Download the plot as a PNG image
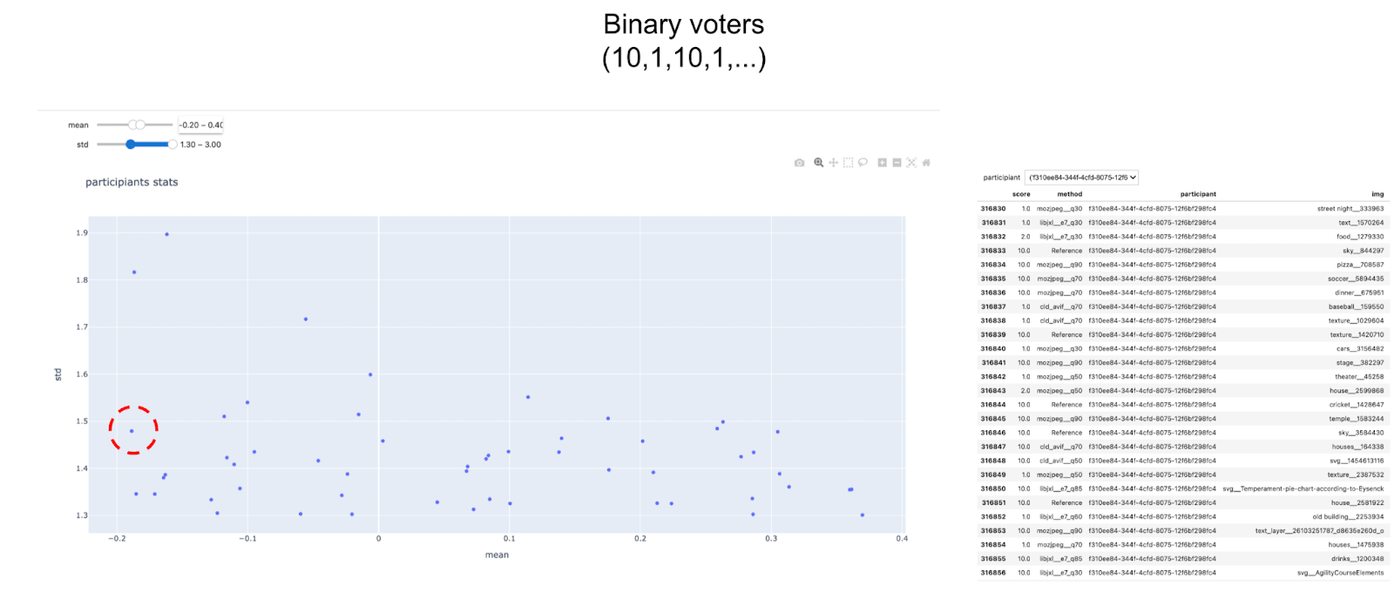1394x592 pixels. coord(799,163)
